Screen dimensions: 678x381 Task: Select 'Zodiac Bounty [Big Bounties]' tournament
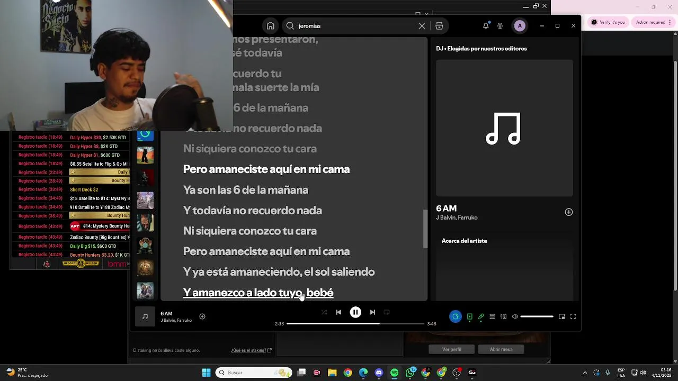coord(72,238)
